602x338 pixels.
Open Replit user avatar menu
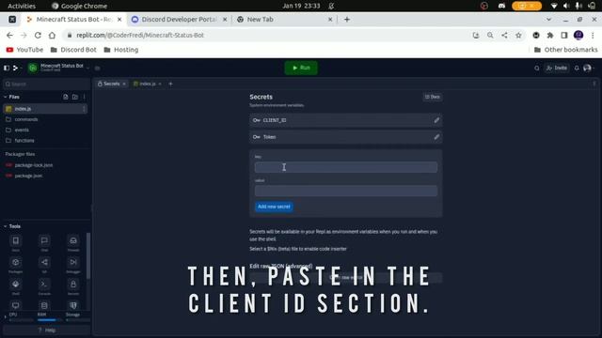coord(587,69)
